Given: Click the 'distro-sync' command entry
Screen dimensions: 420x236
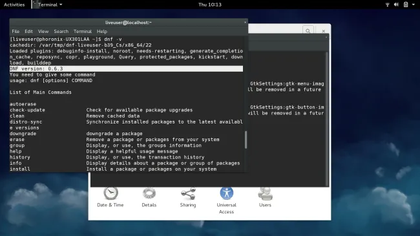Looking at the screenshot, I should 26,122.
